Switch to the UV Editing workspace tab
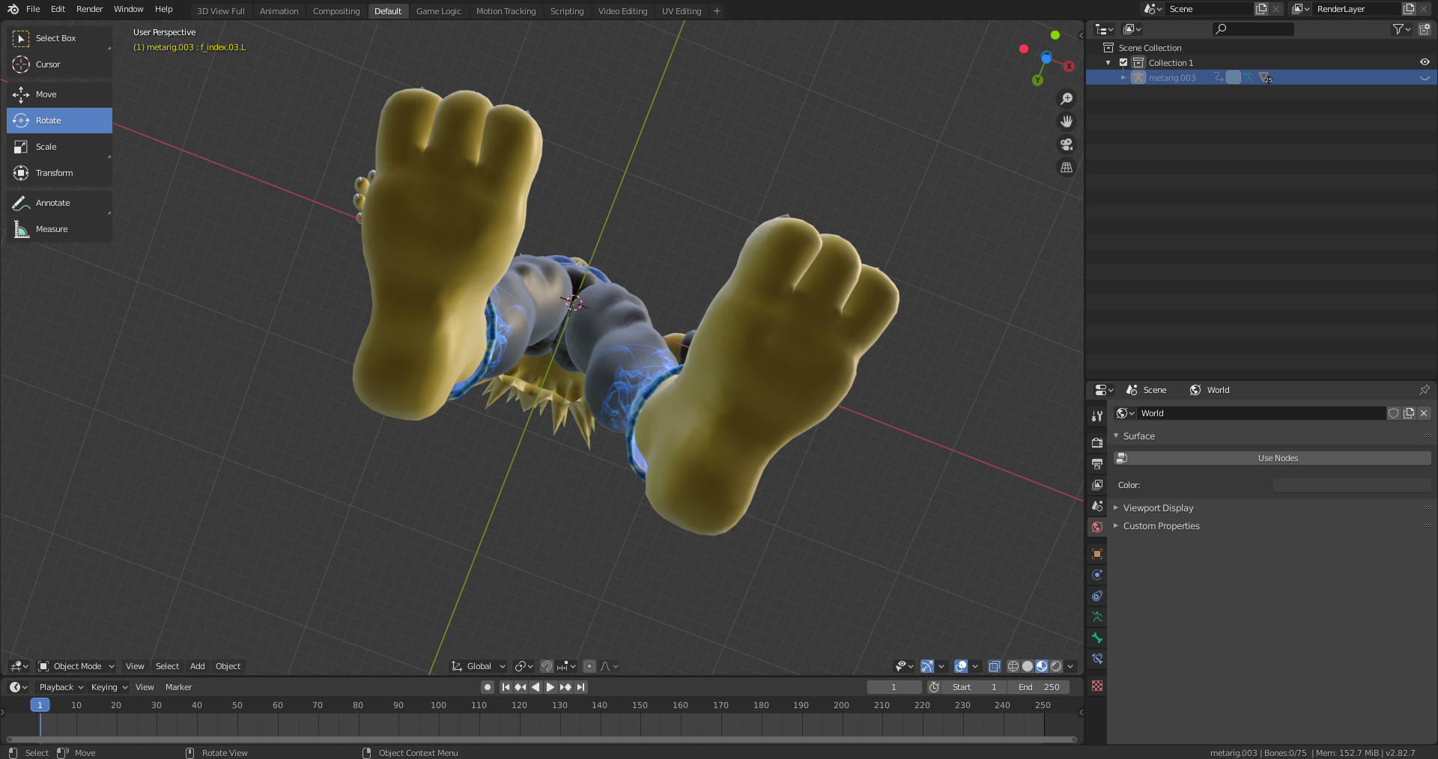This screenshot has height=759, width=1438. click(x=682, y=11)
